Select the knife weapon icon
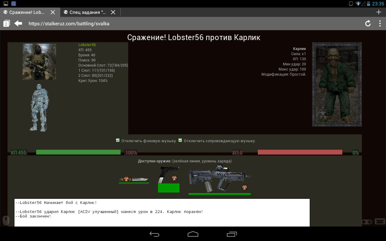Viewport: 386px width, 241px height. [134, 179]
